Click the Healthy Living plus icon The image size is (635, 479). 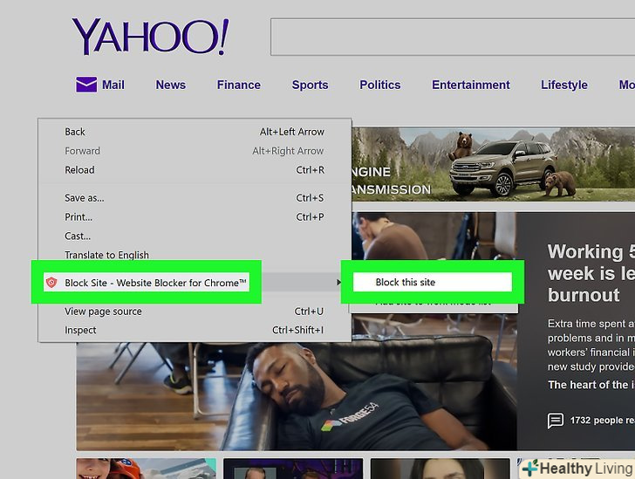click(x=529, y=469)
